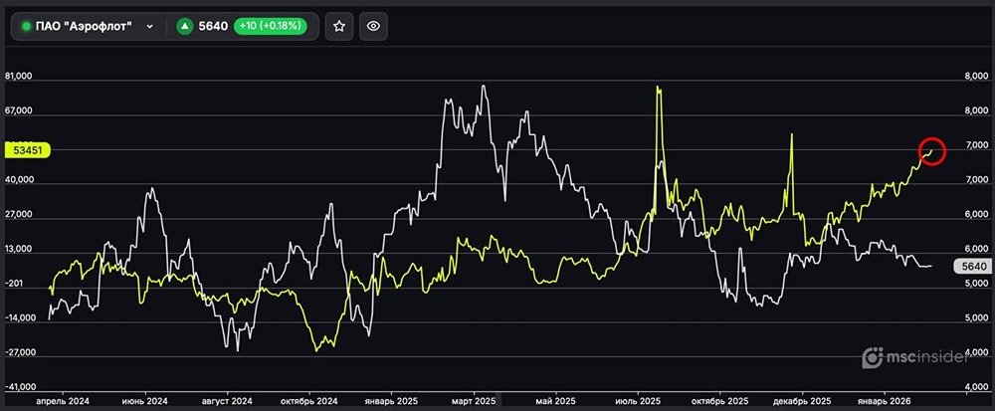
Task: Click the +10 (+0.18%) change badge
Action: click(272, 27)
